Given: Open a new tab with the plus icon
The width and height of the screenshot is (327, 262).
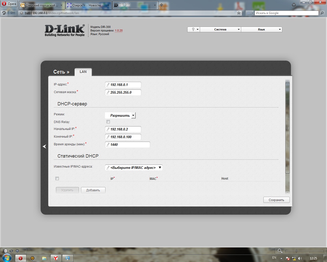Looking at the screenshot, I should 161,5.
